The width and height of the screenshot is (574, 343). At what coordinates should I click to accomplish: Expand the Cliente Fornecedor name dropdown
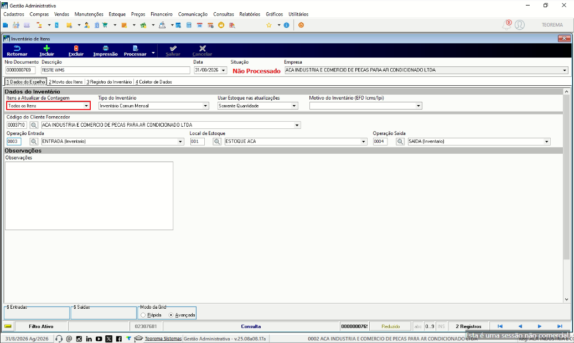(x=297, y=125)
